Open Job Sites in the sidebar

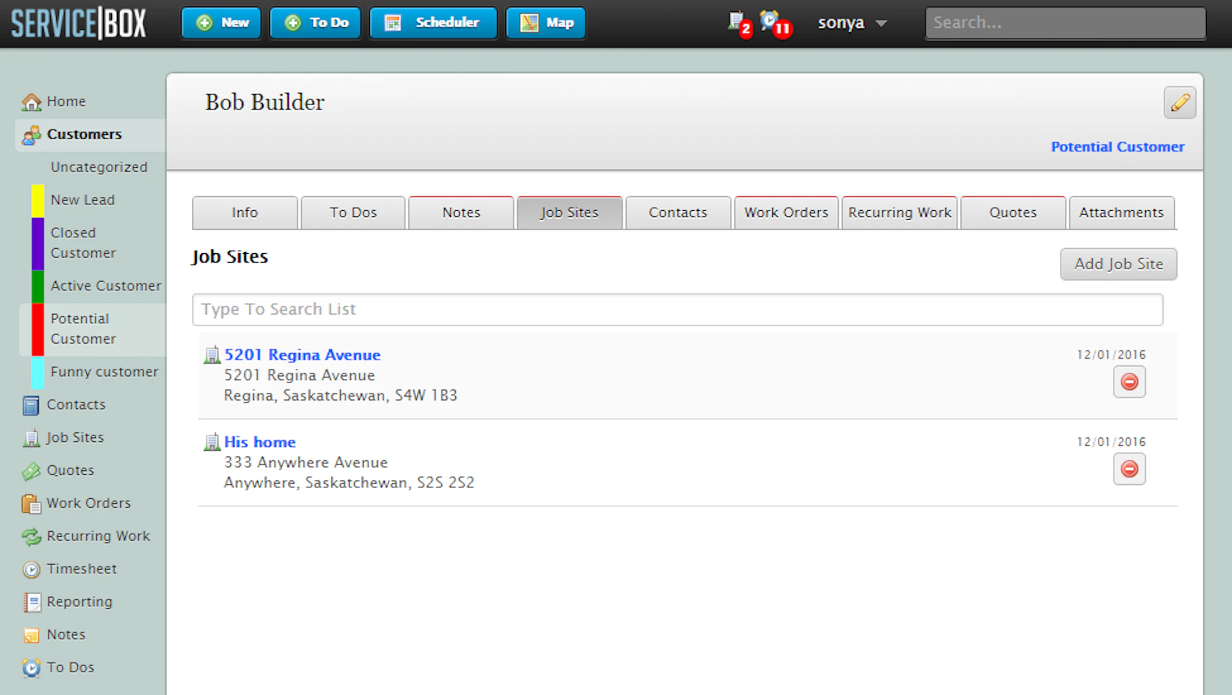click(x=63, y=437)
